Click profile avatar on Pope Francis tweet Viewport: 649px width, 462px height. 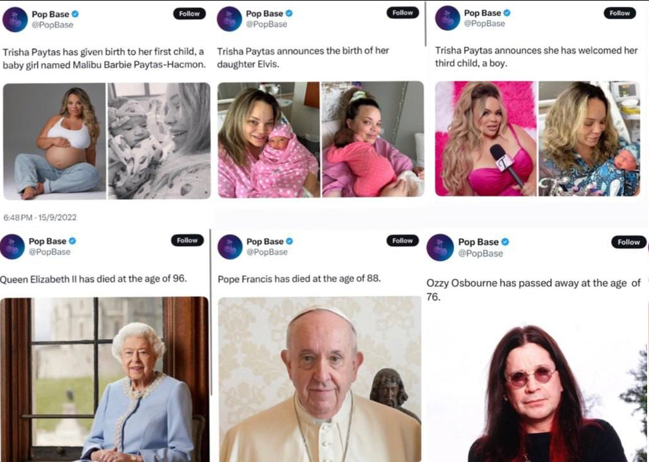click(x=230, y=247)
